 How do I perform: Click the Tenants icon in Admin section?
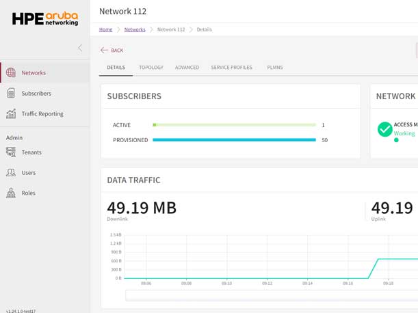tap(11, 152)
